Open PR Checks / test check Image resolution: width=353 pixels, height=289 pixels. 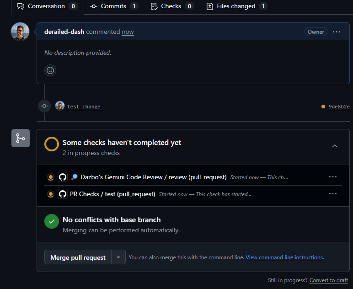pyautogui.click(x=112, y=194)
